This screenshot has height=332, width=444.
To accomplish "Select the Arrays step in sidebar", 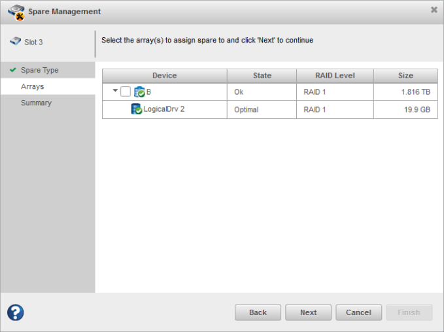I will [x=33, y=86].
